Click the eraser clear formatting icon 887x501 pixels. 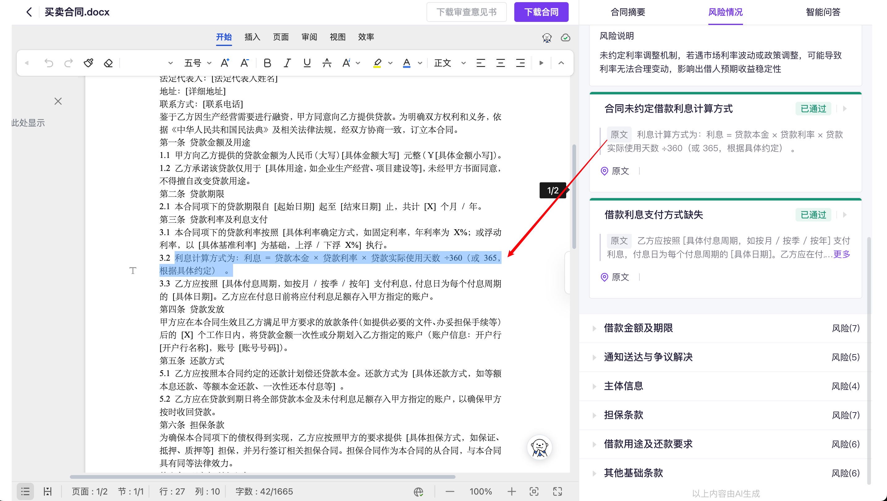point(108,63)
